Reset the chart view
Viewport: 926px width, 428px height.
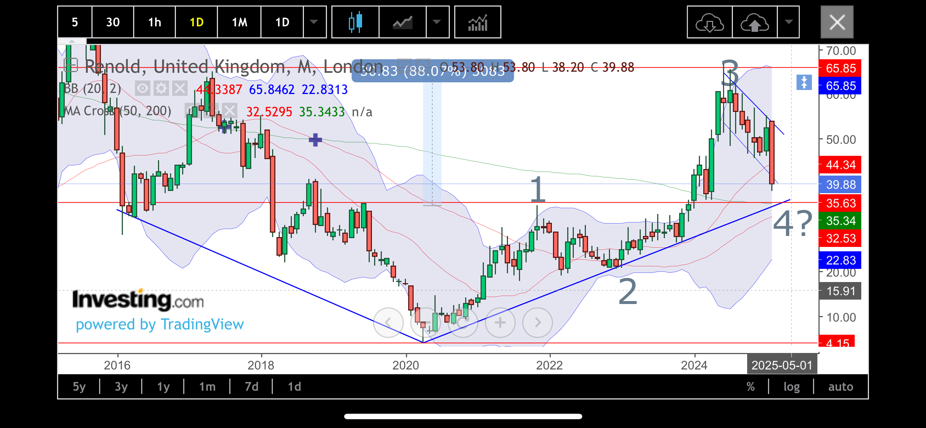click(x=463, y=323)
